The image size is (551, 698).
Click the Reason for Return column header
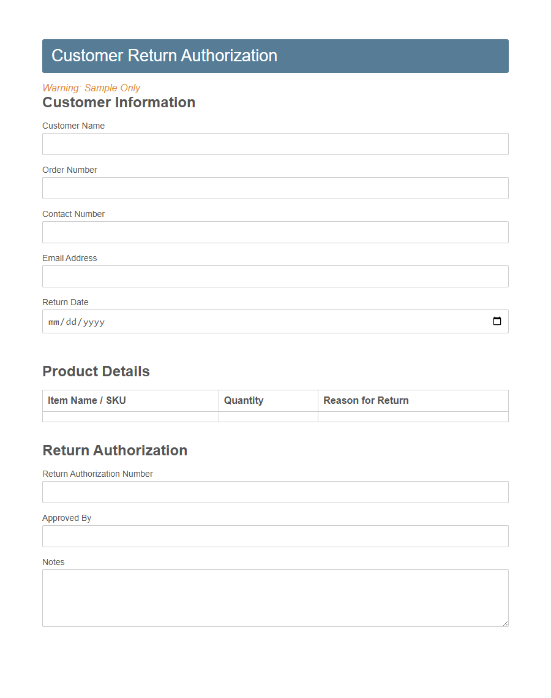tap(365, 400)
